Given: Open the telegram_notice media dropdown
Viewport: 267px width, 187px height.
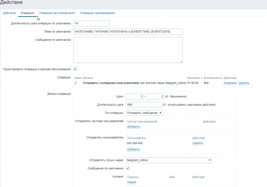Looking at the screenshot, I should pyautogui.click(x=169, y=160).
